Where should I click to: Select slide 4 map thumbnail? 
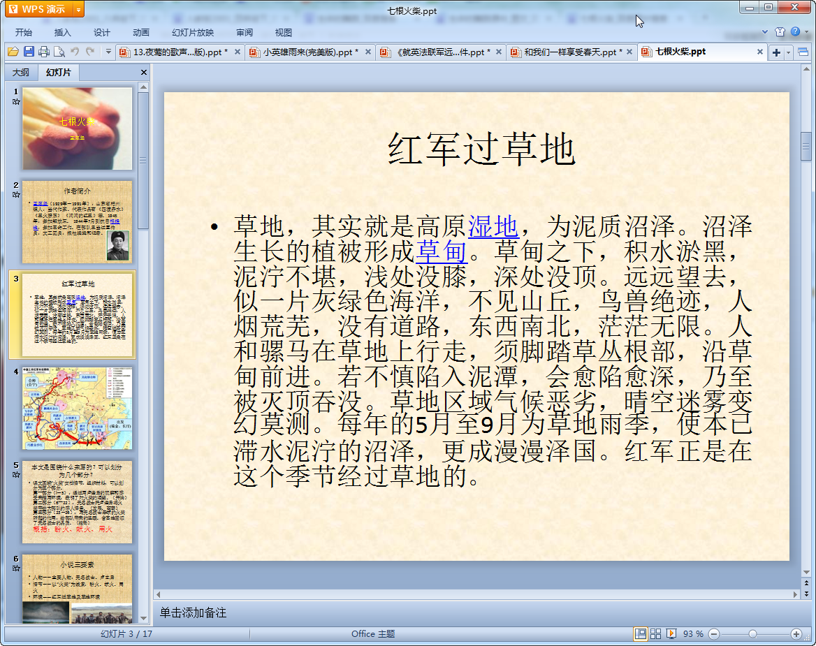tap(77, 409)
